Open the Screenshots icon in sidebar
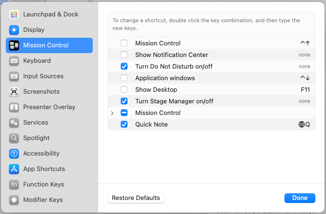326x214 pixels. click(x=14, y=92)
